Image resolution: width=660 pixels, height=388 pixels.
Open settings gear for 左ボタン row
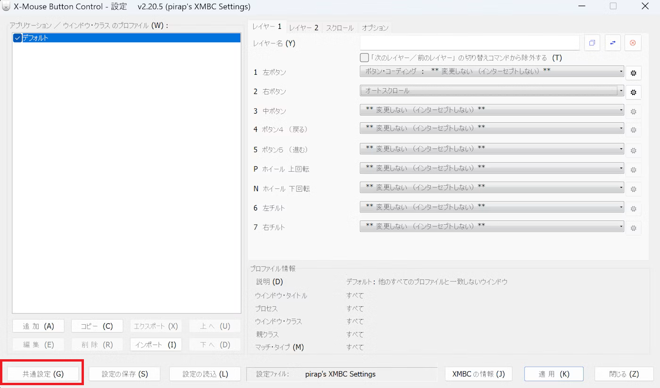point(633,73)
